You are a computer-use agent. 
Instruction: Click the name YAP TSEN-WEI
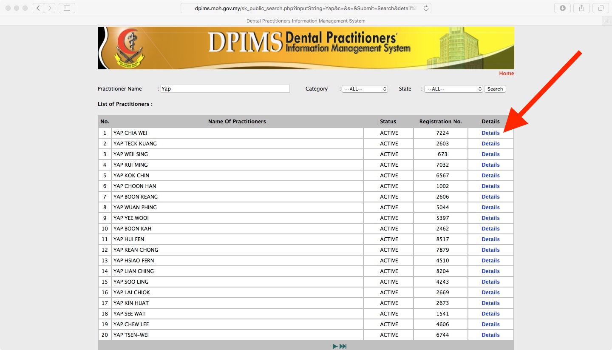point(131,335)
